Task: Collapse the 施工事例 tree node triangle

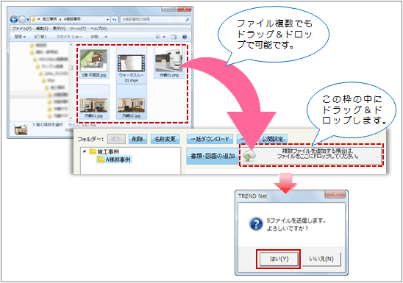Action: point(85,151)
